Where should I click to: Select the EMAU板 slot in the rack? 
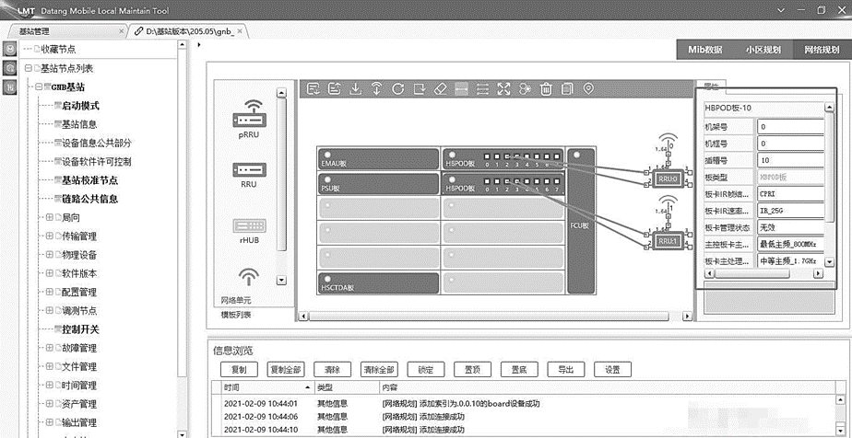(x=379, y=158)
